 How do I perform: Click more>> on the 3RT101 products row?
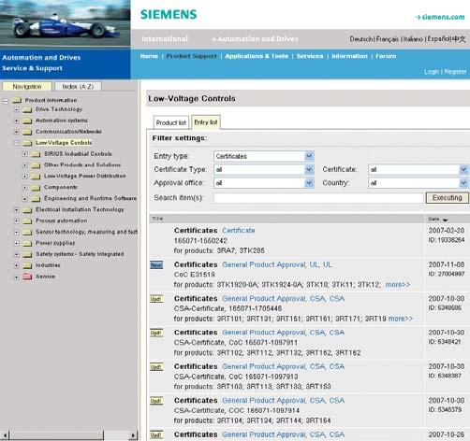pos(401,319)
